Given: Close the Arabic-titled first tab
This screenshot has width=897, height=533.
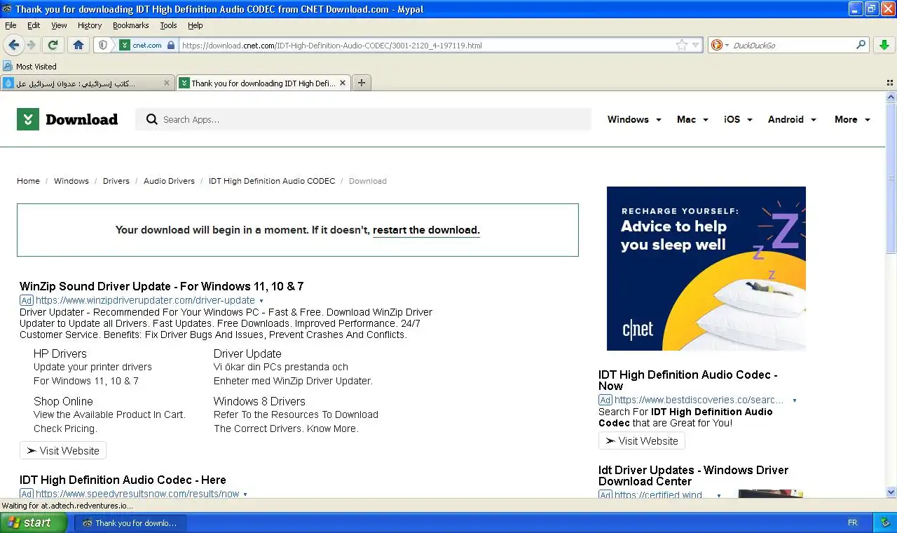Looking at the screenshot, I should [167, 83].
